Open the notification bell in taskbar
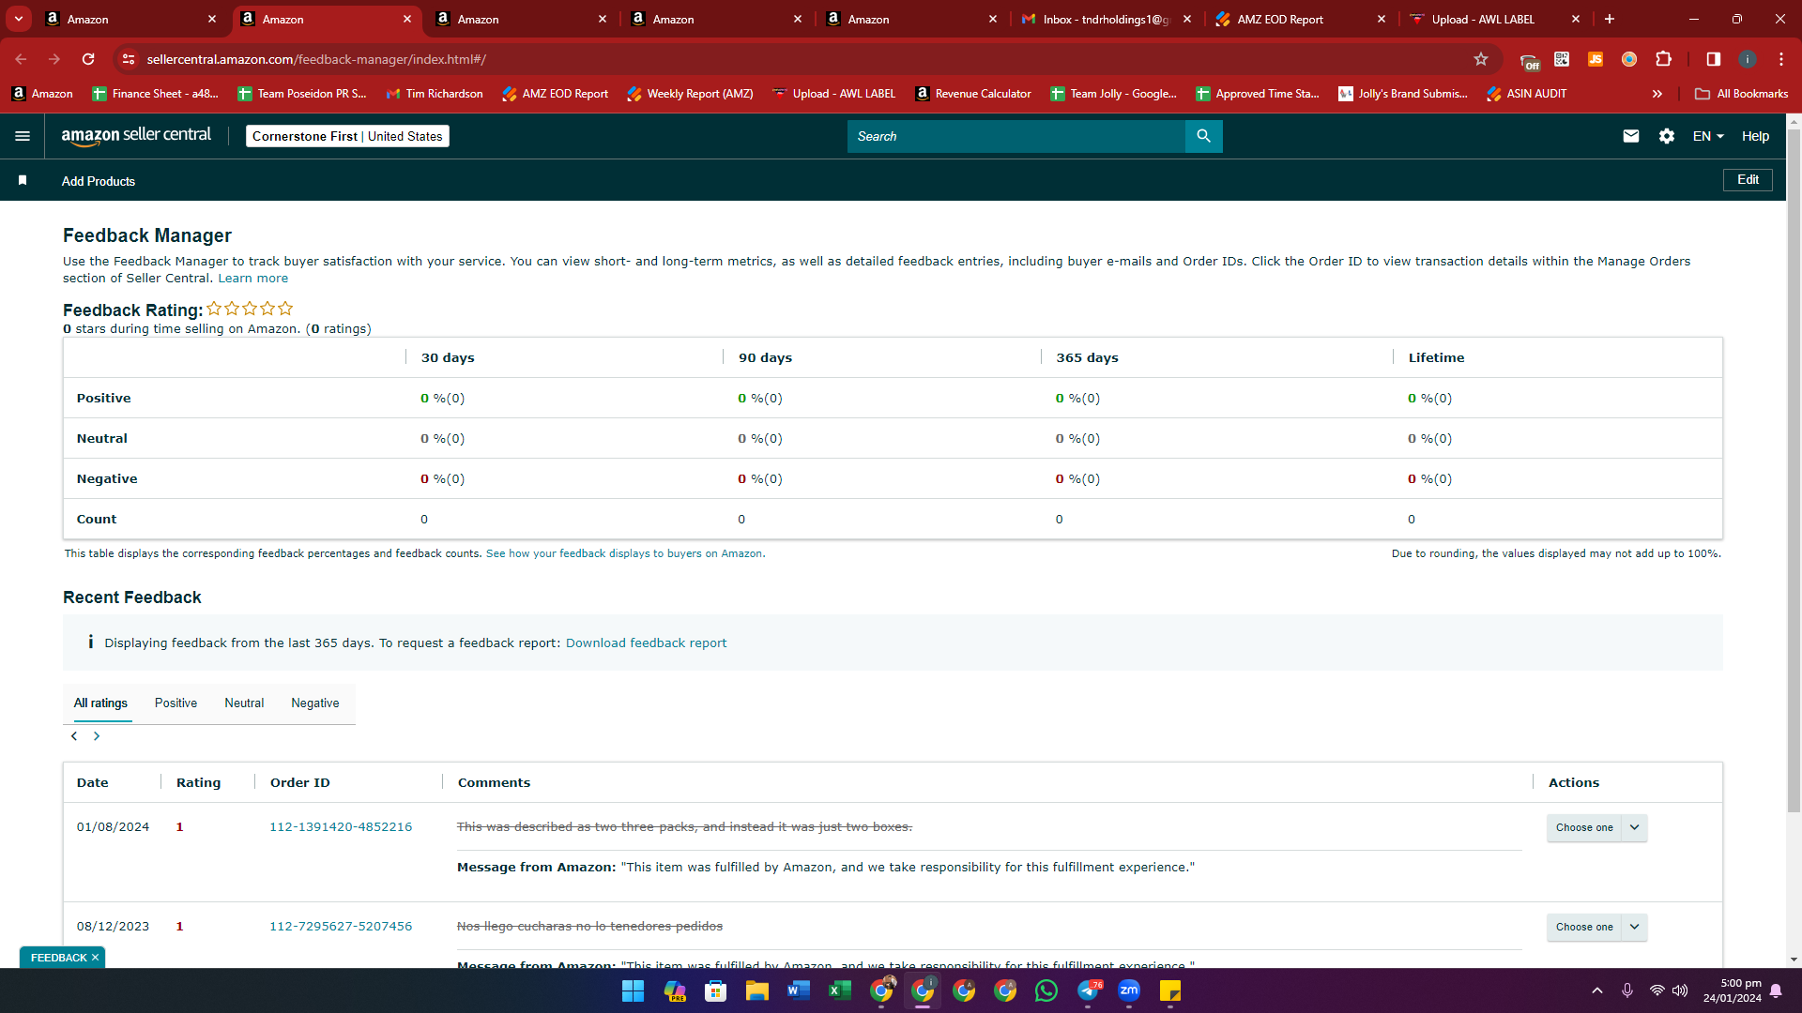1802x1013 pixels. pyautogui.click(x=1776, y=990)
